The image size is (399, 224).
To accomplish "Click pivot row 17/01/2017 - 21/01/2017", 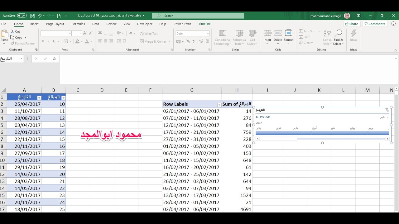I will (192, 132).
